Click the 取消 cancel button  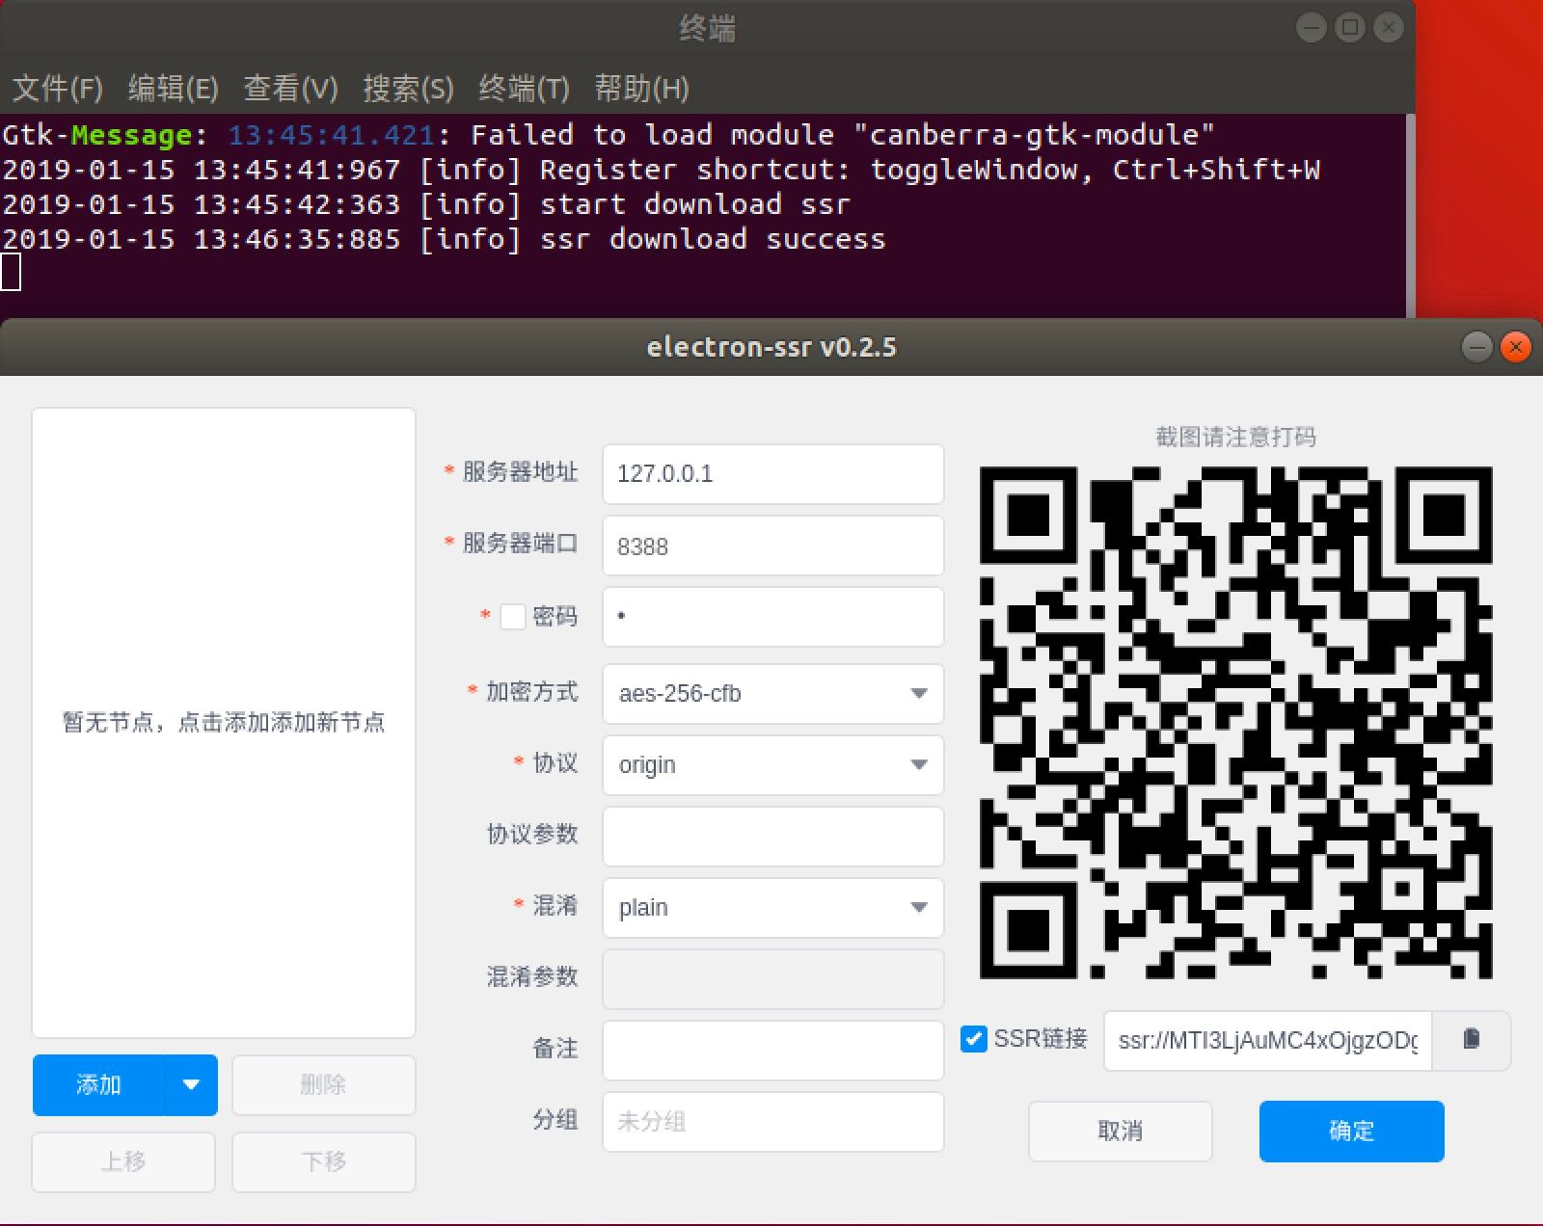1120,1132
